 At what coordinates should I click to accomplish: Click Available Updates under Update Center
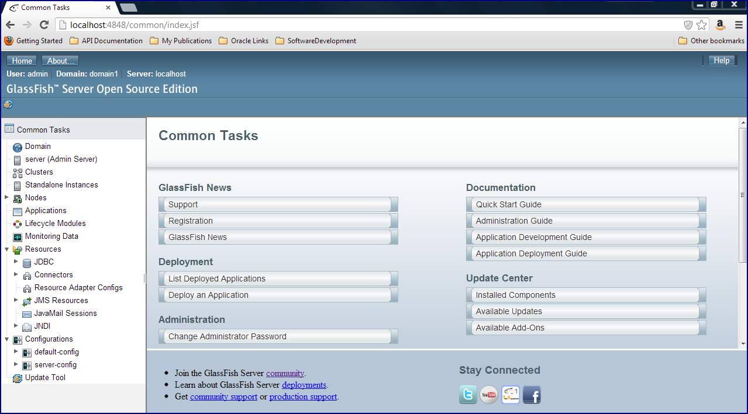586,311
